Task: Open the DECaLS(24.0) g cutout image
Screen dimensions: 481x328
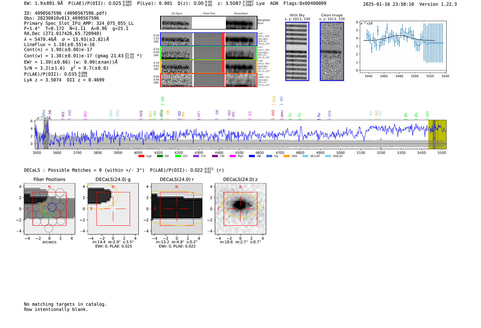Action: click(113, 209)
